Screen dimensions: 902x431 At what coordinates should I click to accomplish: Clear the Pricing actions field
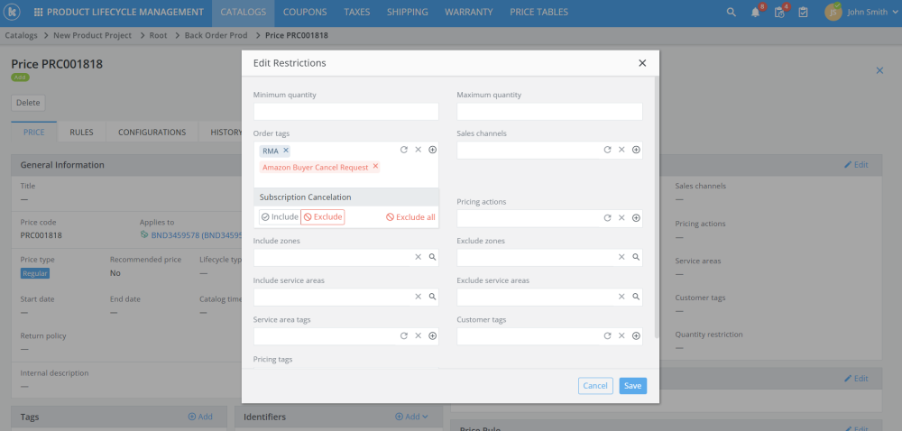pos(621,218)
